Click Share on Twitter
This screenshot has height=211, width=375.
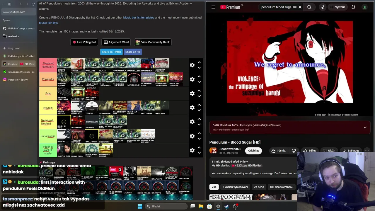click(x=111, y=52)
